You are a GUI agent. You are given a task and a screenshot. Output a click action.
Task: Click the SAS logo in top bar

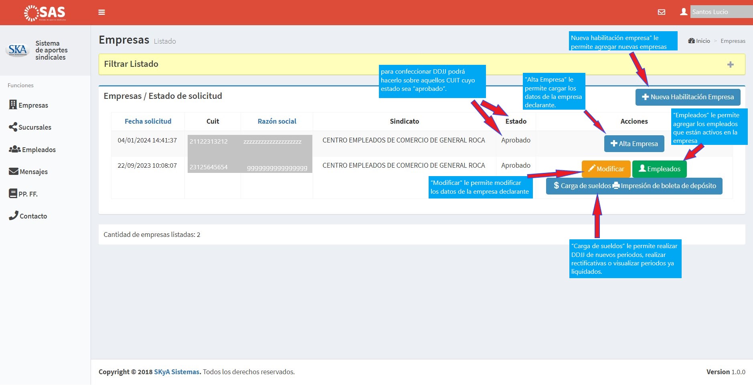coord(45,13)
